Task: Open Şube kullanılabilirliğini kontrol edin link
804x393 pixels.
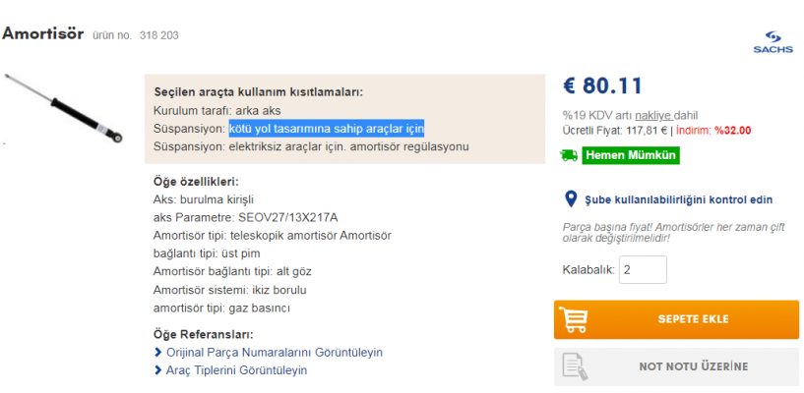Action: pyautogui.click(x=678, y=199)
